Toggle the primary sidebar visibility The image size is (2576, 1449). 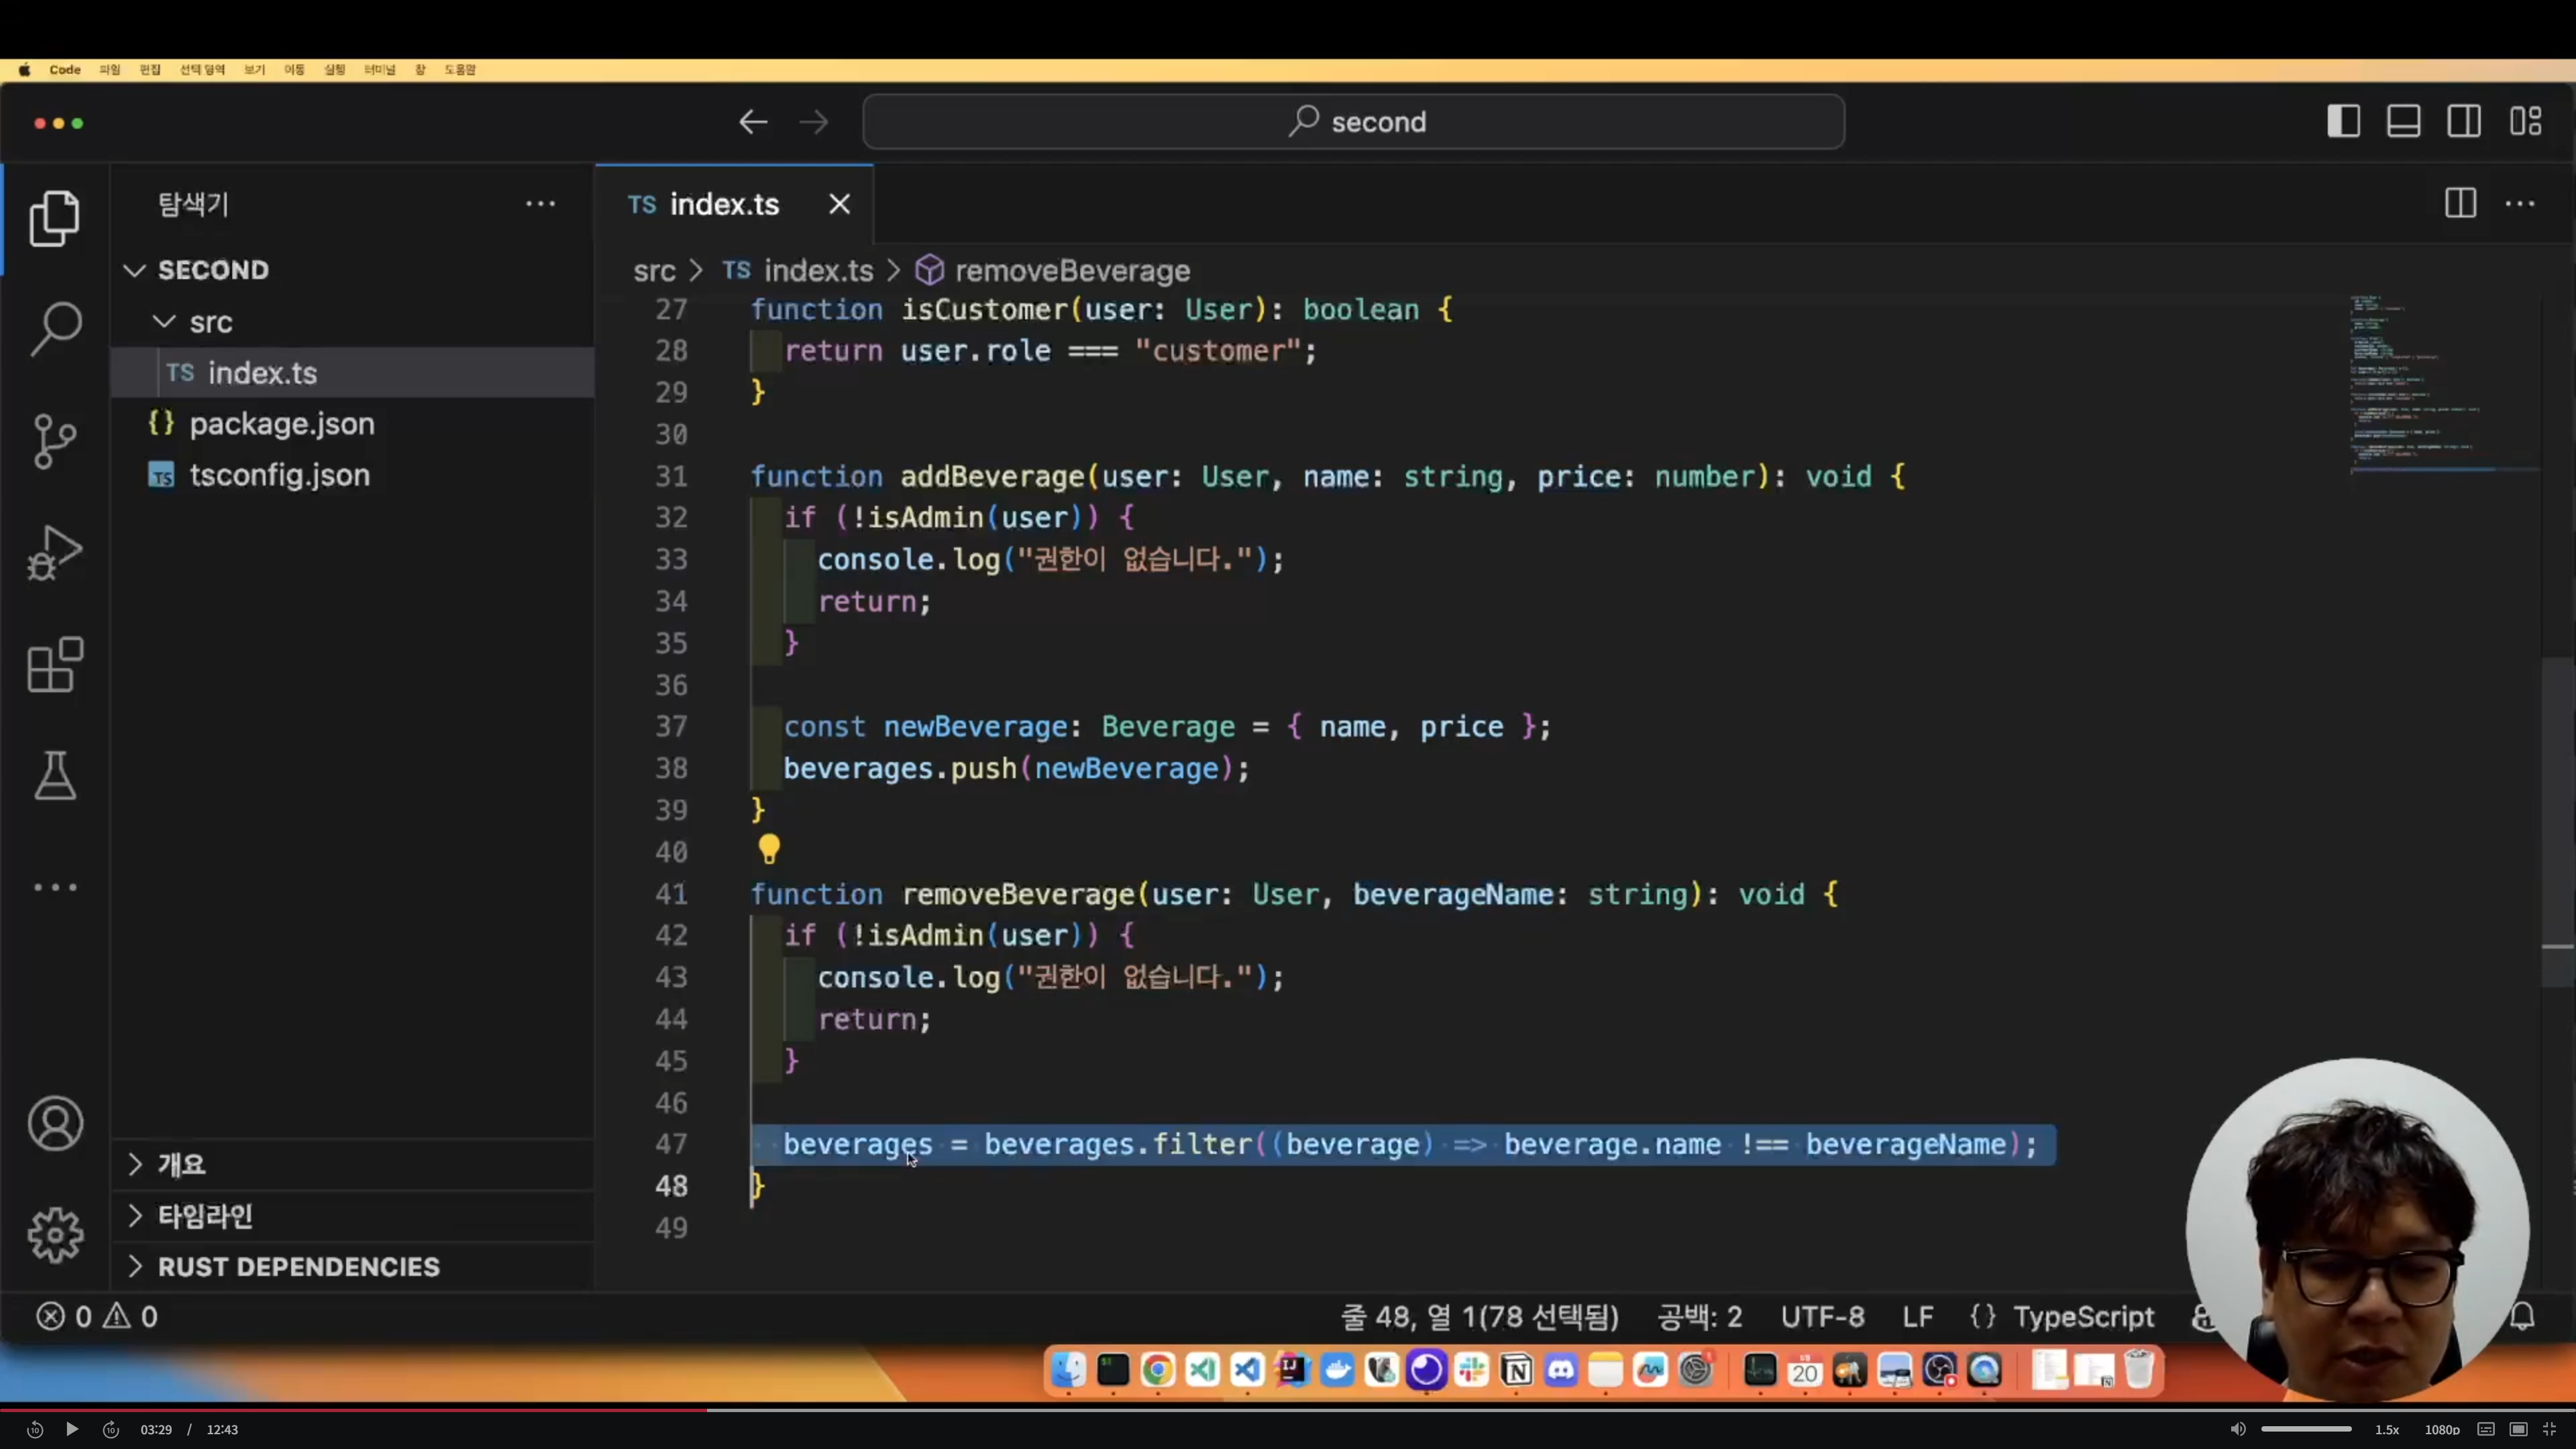[2343, 121]
